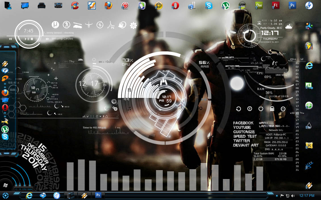The width and height of the screenshot is (321, 200).
Task: Click the partly cloudy weather icon
Action: click(289, 26)
